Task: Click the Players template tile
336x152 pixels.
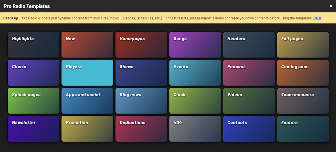Action: [x=87, y=73]
